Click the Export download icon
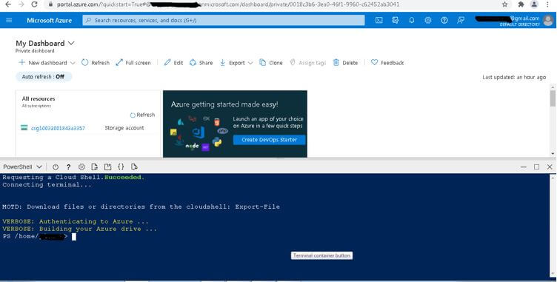 pos(222,62)
